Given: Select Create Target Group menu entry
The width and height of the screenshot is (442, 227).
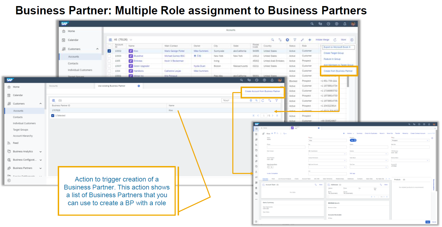Looking at the screenshot, I should pyautogui.click(x=334, y=53).
